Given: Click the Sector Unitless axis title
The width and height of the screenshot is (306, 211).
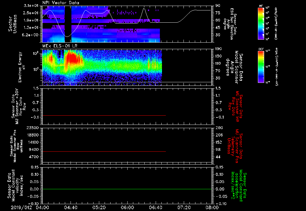Looking at the screenshot, I should tap(13, 24).
